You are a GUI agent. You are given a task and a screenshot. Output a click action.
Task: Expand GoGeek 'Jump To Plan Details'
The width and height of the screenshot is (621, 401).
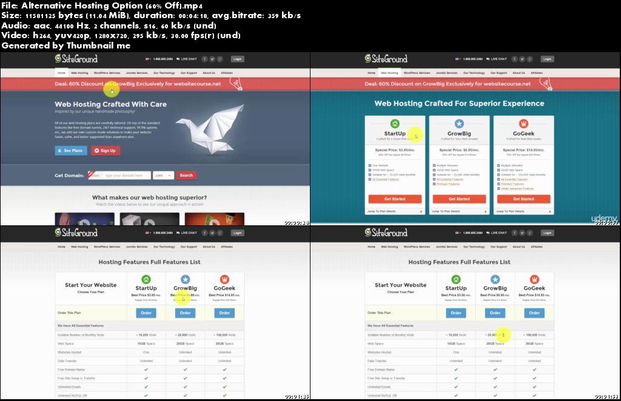(523, 211)
